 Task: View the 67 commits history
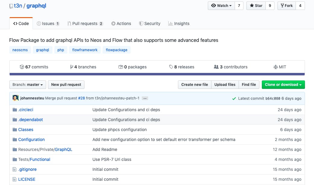[34, 67]
